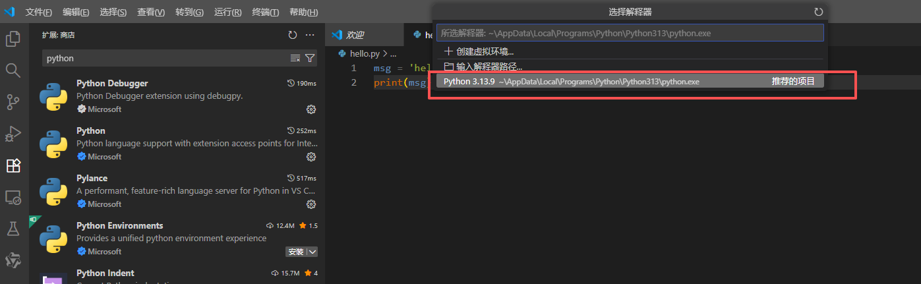Focus the interpreter path input field
Screen dimensions: 921x284
coord(630,33)
